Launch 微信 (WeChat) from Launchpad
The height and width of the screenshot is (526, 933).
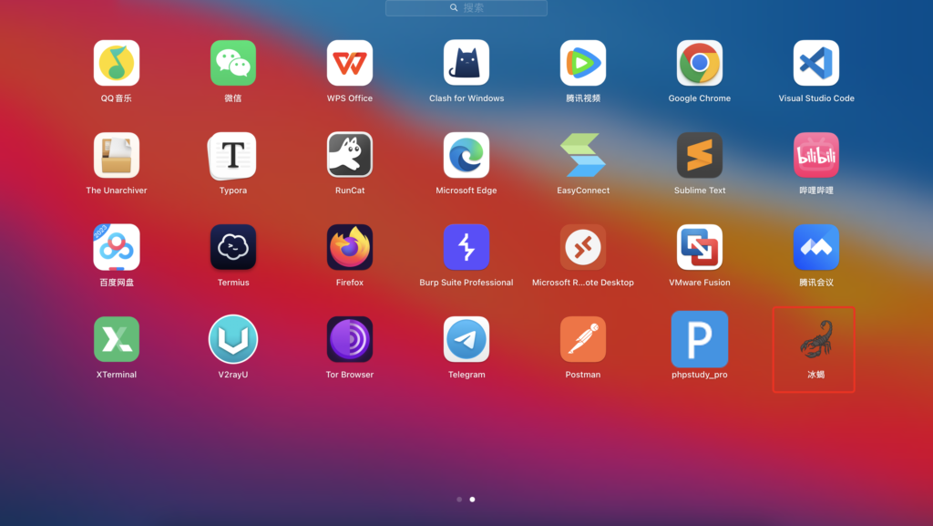pos(233,63)
